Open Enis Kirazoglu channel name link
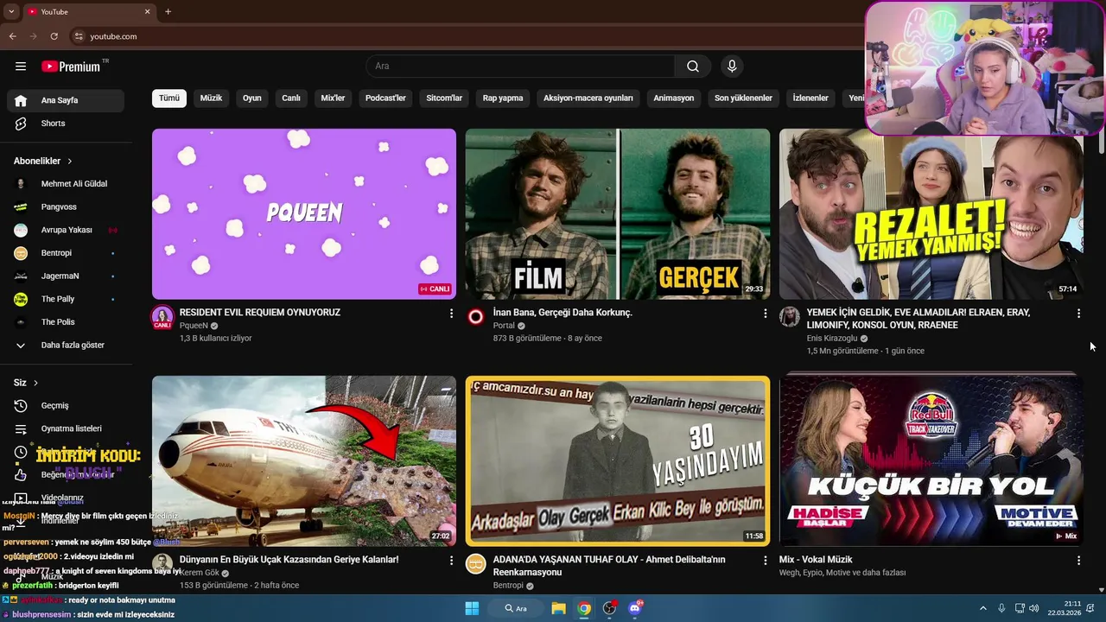Screen dimensions: 1106x622 coord(832,339)
